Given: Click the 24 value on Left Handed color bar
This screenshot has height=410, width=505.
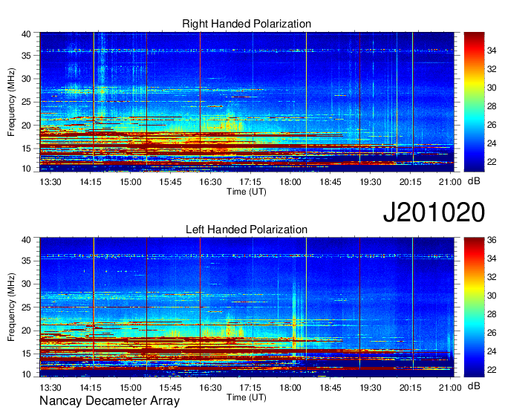Looking at the screenshot, I should [x=492, y=351].
